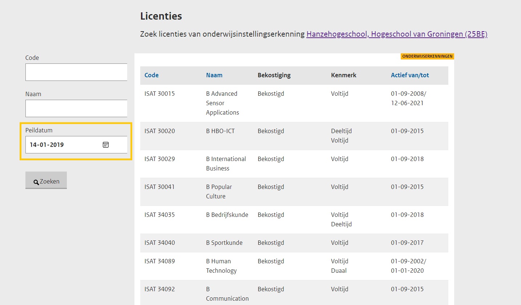Select date 01-09-2018 in International Business row
The image size is (521, 305).
pos(407,159)
